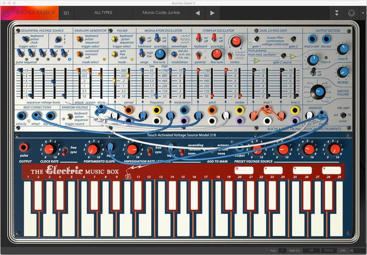Open the MIDI channel All selector
The image size is (367, 255).
point(312,250)
